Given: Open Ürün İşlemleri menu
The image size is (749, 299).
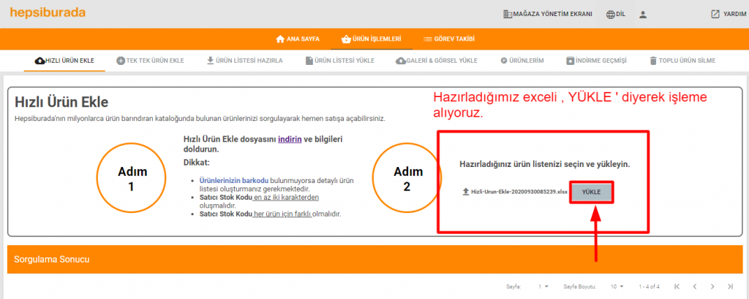Looking at the screenshot, I should coord(372,39).
